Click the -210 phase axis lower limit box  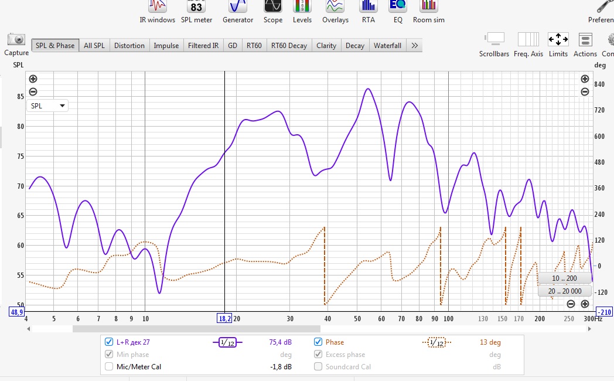tap(604, 312)
